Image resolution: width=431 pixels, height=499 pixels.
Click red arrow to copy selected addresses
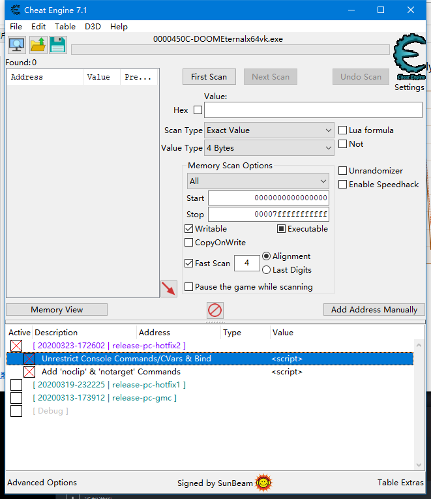point(169,289)
